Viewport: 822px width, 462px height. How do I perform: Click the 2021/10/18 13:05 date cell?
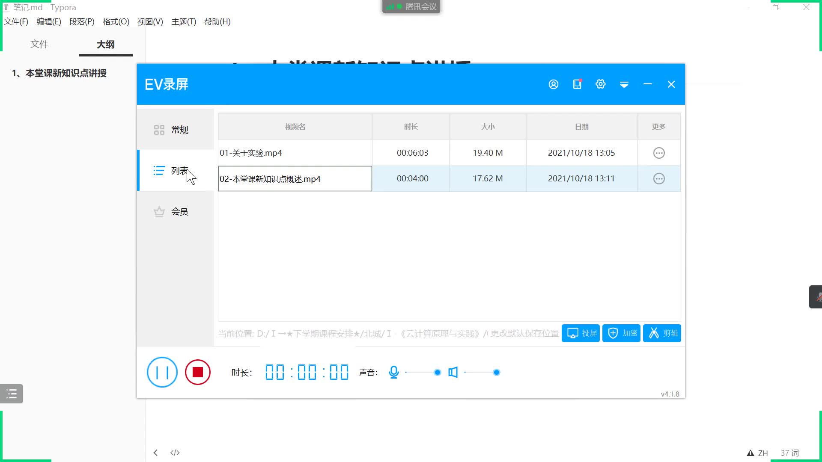(x=582, y=153)
